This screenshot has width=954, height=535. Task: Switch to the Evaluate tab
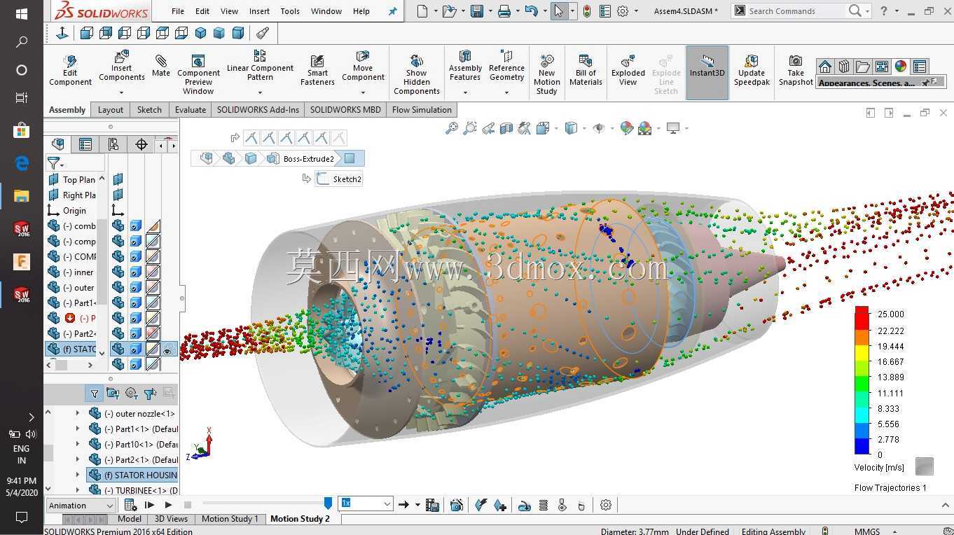click(x=191, y=110)
